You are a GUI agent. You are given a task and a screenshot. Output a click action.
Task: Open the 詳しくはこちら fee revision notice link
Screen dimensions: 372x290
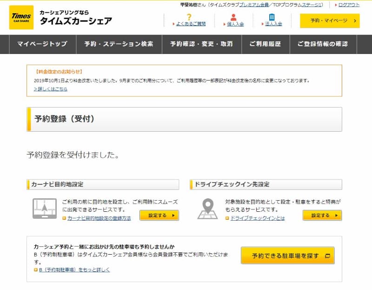pos(52,89)
